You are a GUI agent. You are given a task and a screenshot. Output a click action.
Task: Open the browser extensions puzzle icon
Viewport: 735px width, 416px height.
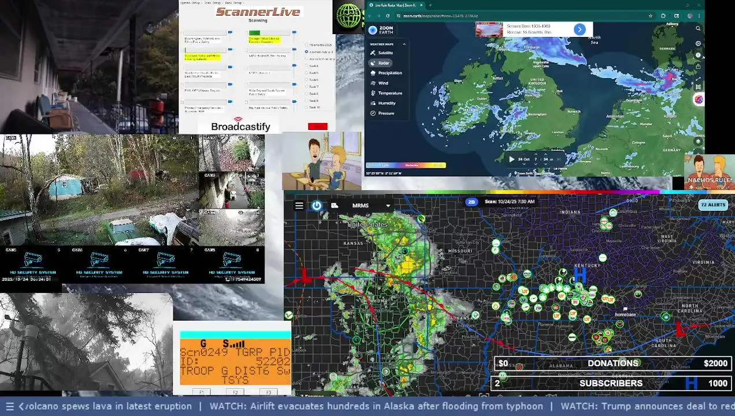tap(663, 16)
